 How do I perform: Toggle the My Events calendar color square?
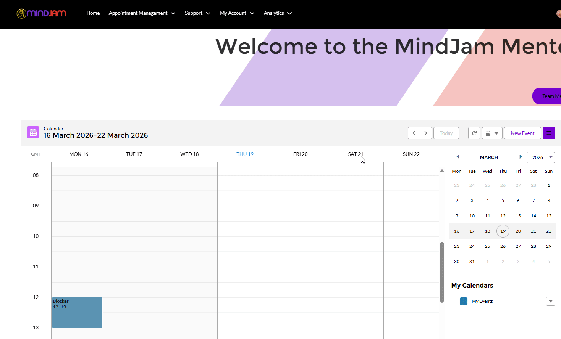[x=463, y=301]
